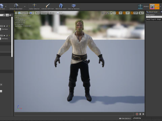Open the viewport Character menu
The image size is (162, 121).
pyautogui.click(x=44, y=13)
